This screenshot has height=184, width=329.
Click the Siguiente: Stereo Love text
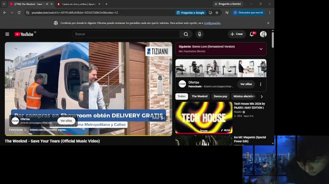207,47
